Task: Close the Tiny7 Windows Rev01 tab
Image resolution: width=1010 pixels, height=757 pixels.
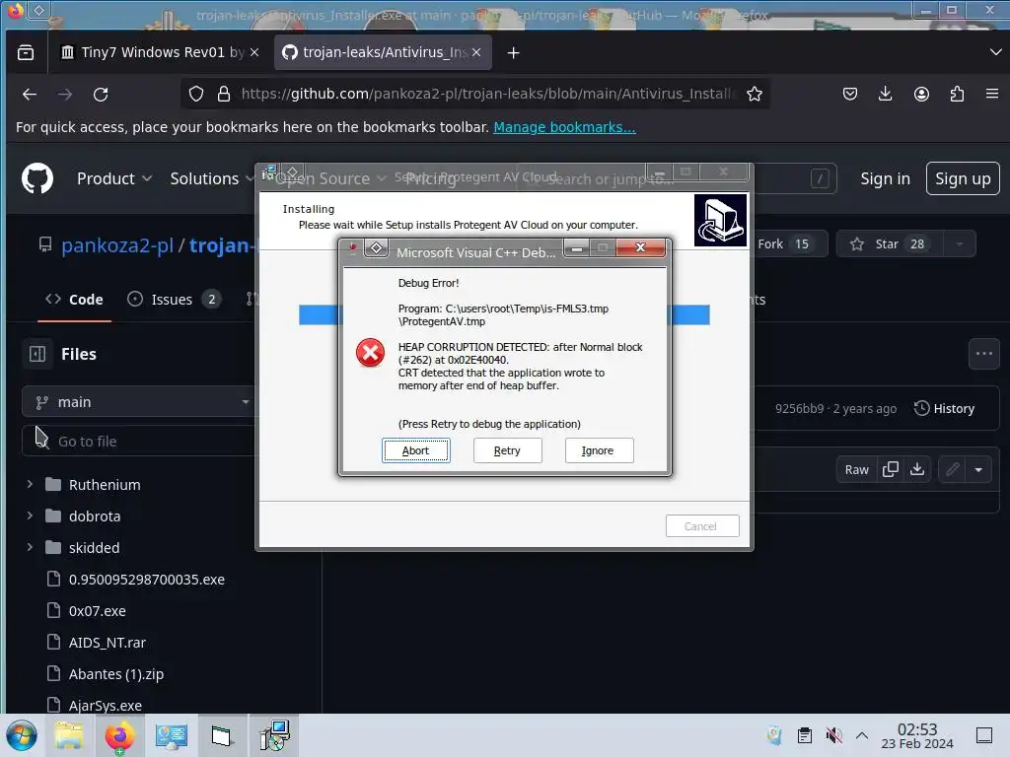Action: pos(254,52)
